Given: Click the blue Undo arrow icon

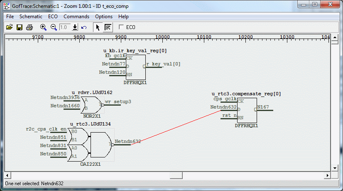Looking at the screenshot, I should tap(84, 27).
